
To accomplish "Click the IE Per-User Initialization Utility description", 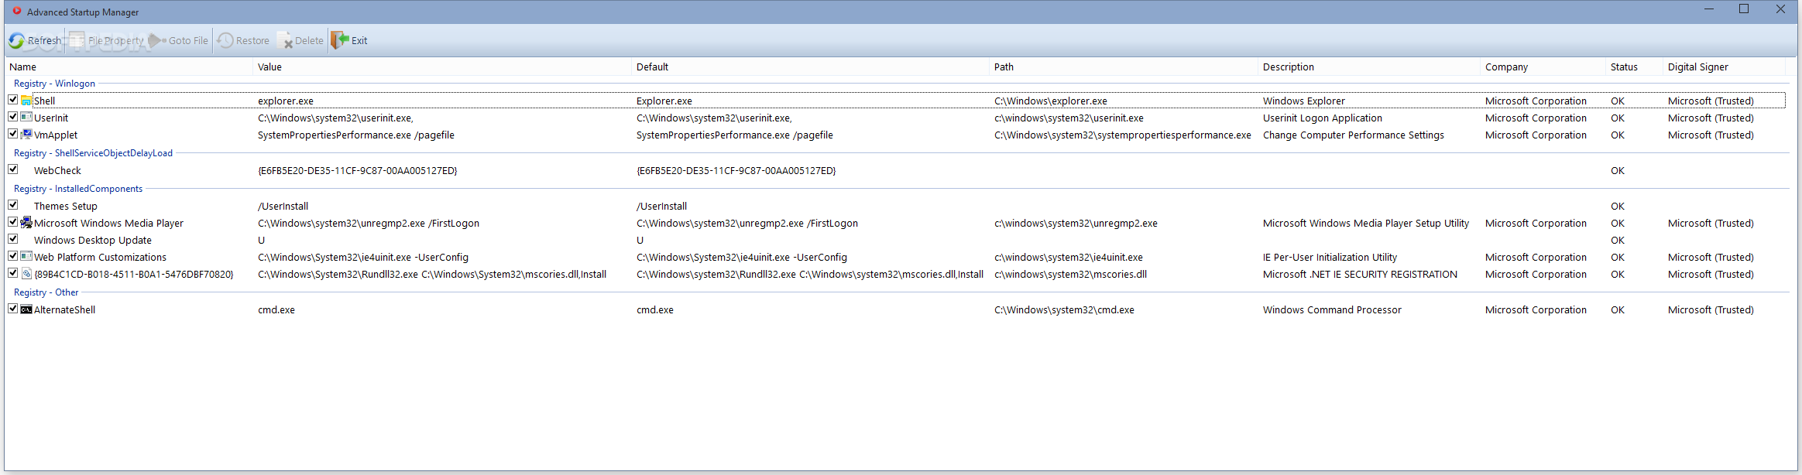I will (x=1330, y=258).
